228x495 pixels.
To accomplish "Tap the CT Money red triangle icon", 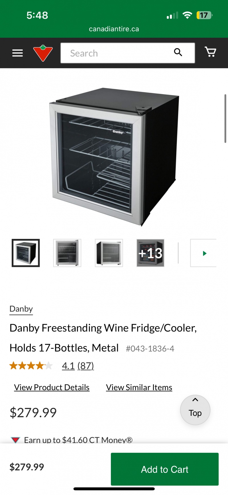I will coord(15,440).
